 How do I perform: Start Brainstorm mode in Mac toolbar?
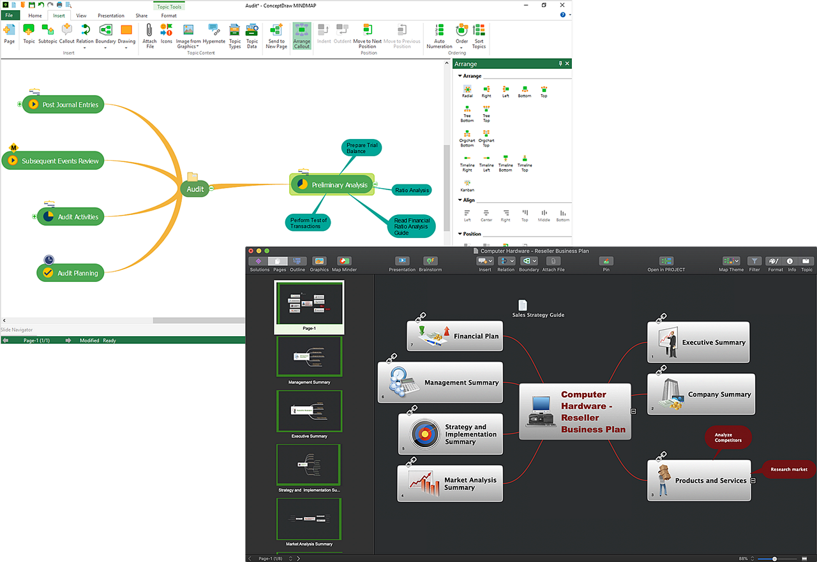click(x=430, y=264)
